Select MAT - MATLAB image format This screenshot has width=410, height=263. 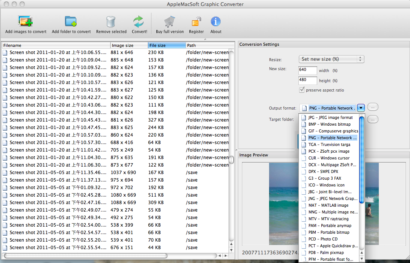coord(329,206)
